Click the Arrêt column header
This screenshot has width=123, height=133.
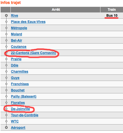tap(55, 10)
